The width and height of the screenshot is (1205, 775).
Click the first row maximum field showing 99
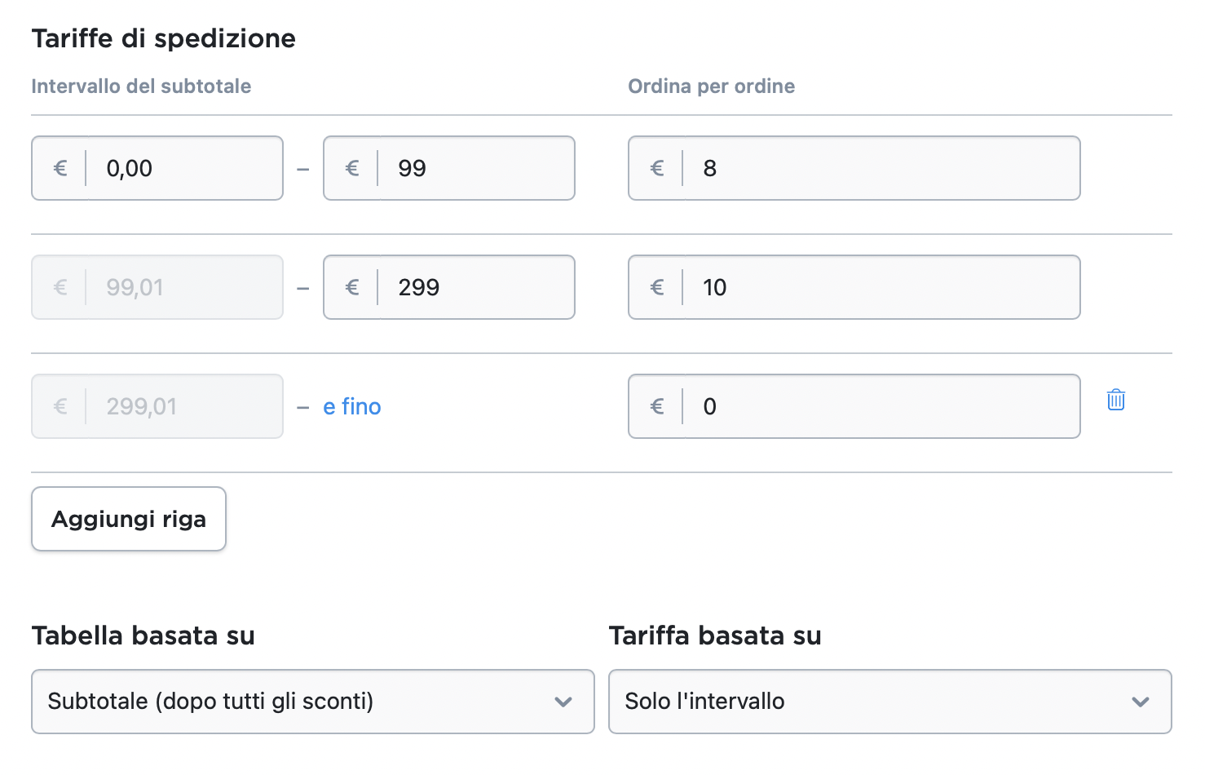(475, 168)
